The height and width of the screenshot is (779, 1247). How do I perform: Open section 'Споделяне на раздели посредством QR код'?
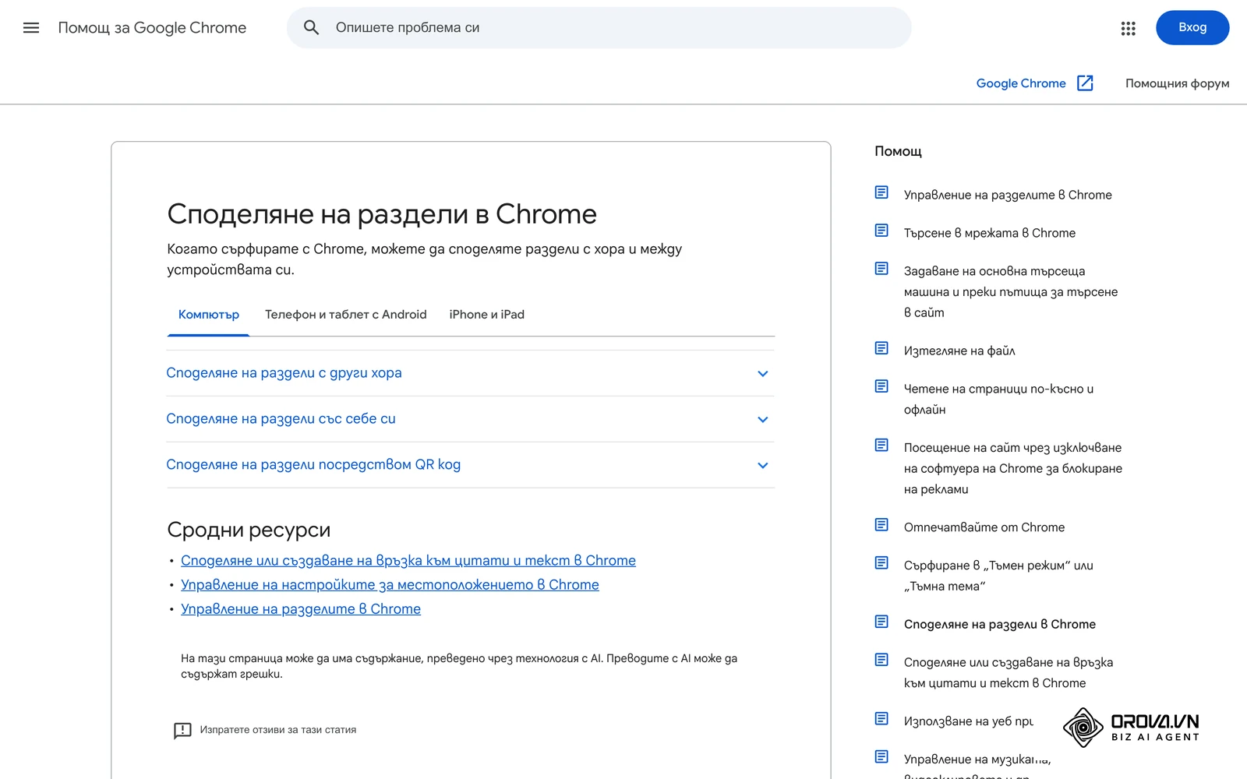(x=471, y=465)
